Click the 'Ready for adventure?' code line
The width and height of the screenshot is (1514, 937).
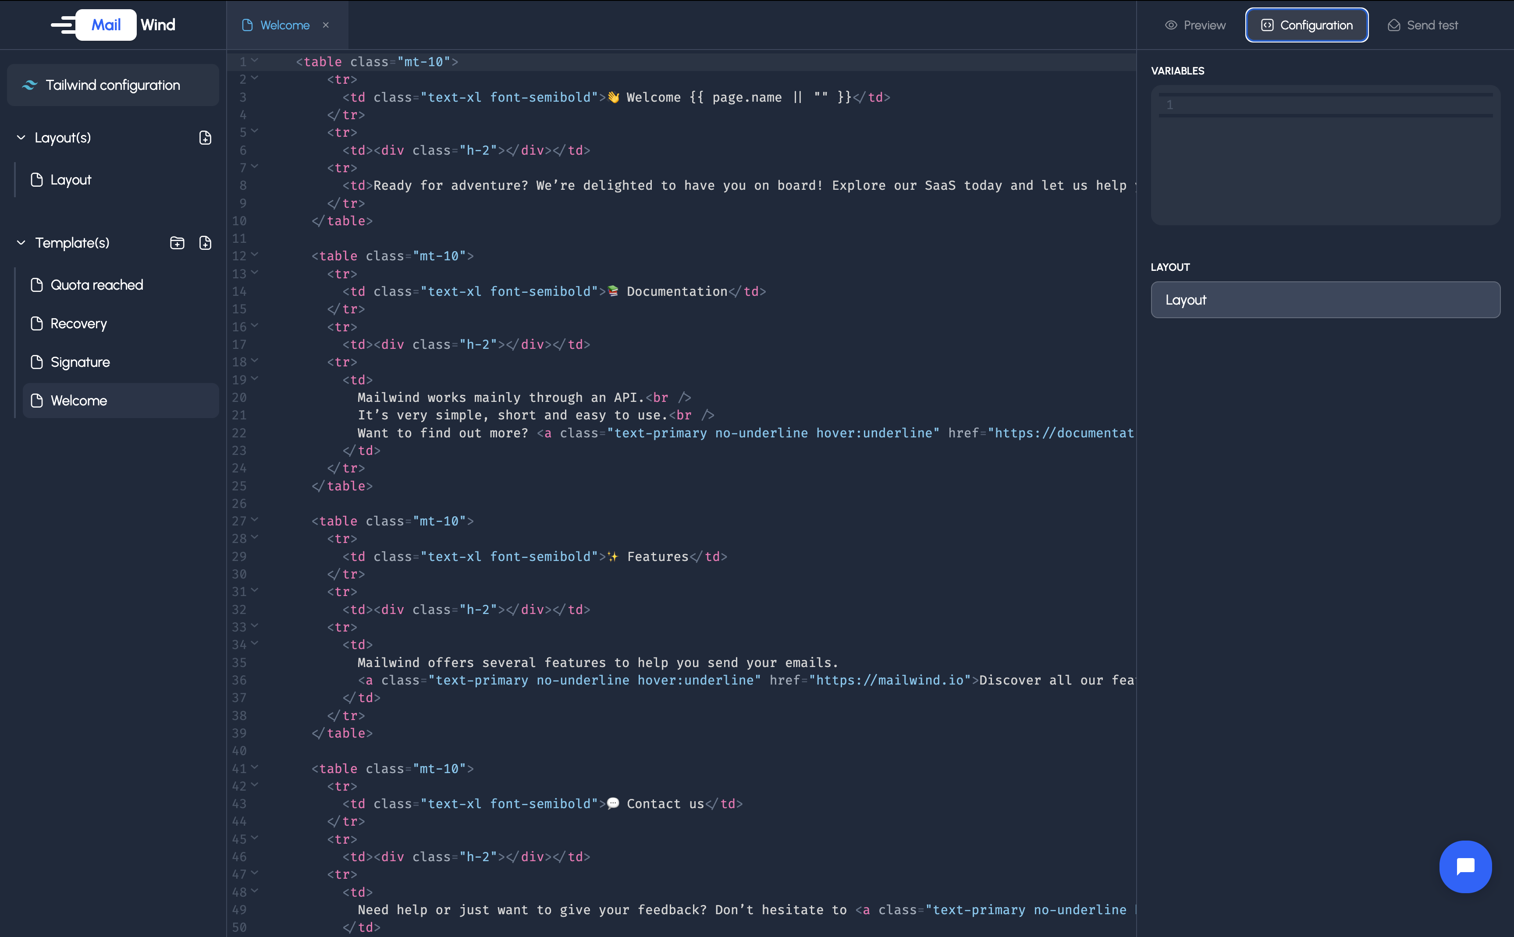click(x=739, y=185)
